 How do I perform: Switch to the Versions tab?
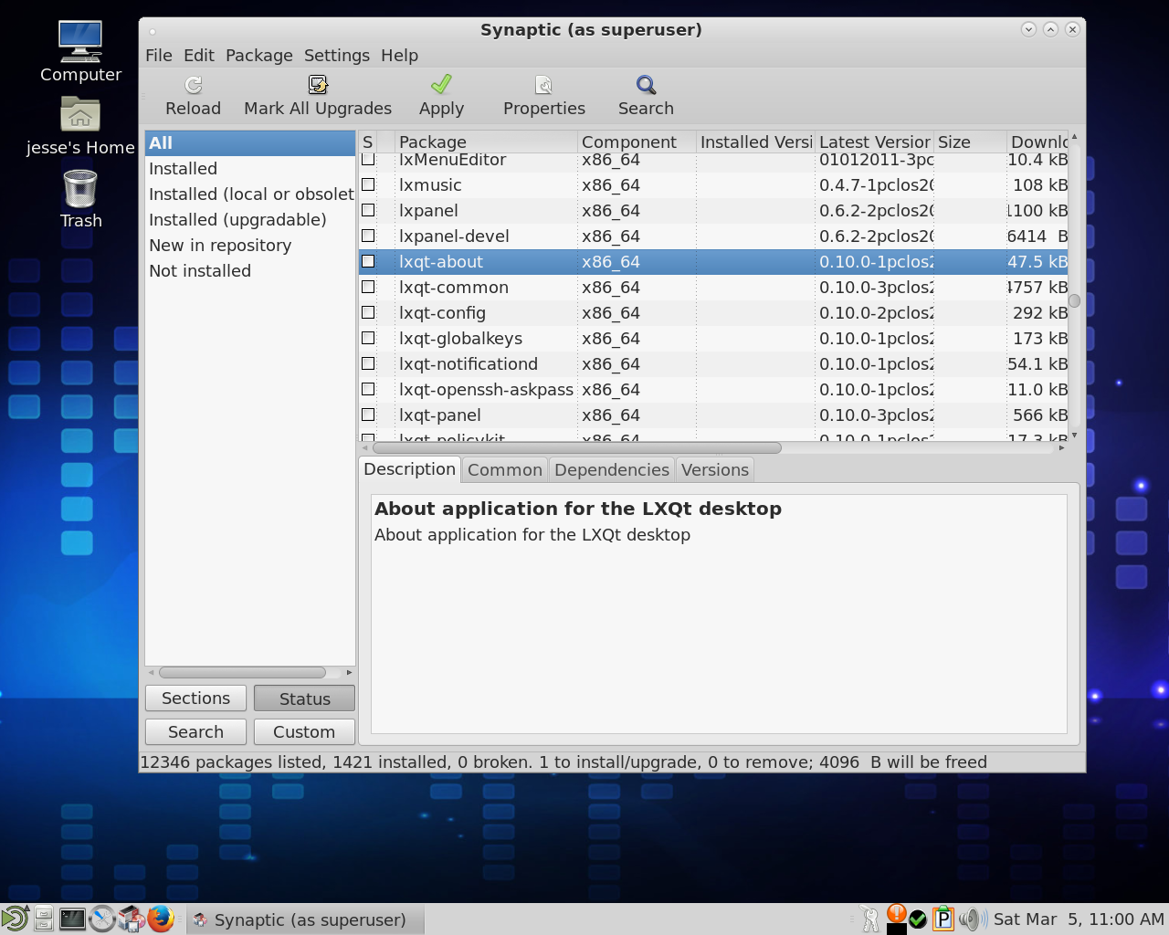[x=715, y=469]
